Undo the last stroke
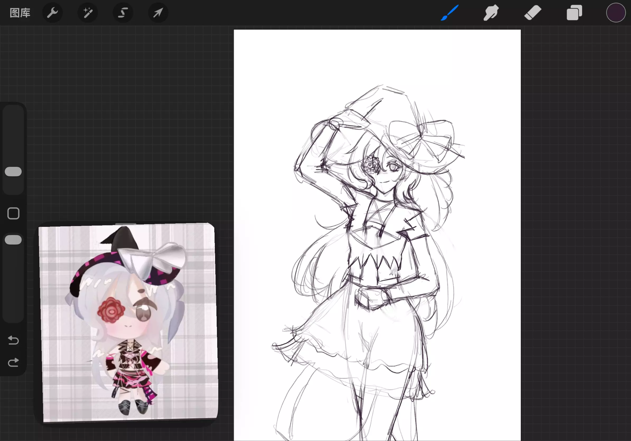 click(13, 340)
